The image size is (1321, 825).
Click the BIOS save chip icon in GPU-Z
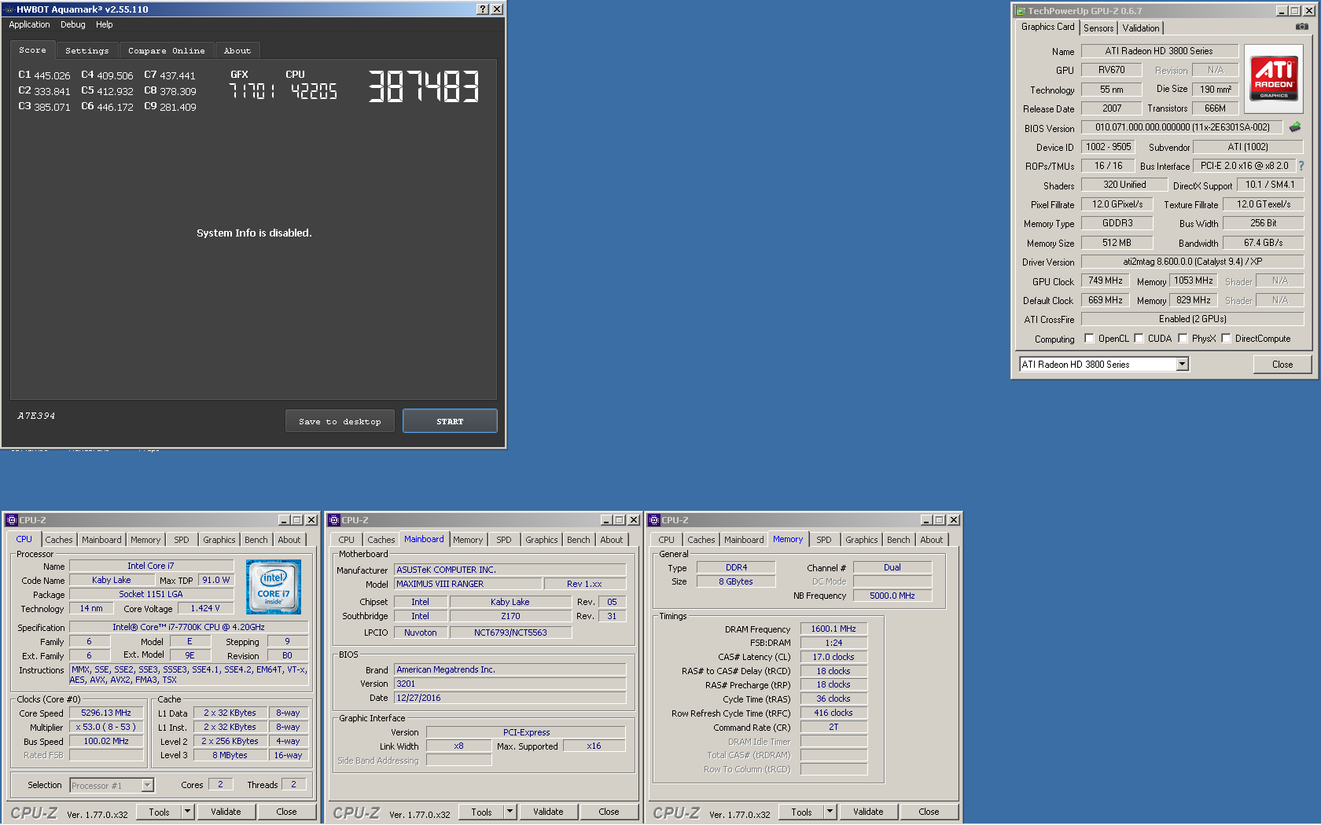(x=1295, y=126)
